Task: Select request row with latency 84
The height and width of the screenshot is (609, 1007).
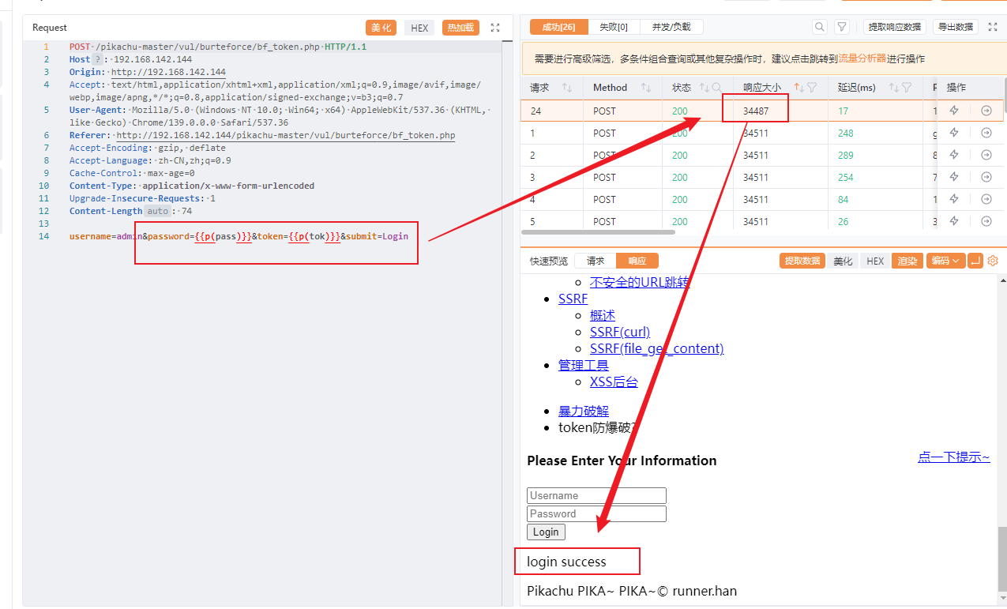Action: pos(763,199)
